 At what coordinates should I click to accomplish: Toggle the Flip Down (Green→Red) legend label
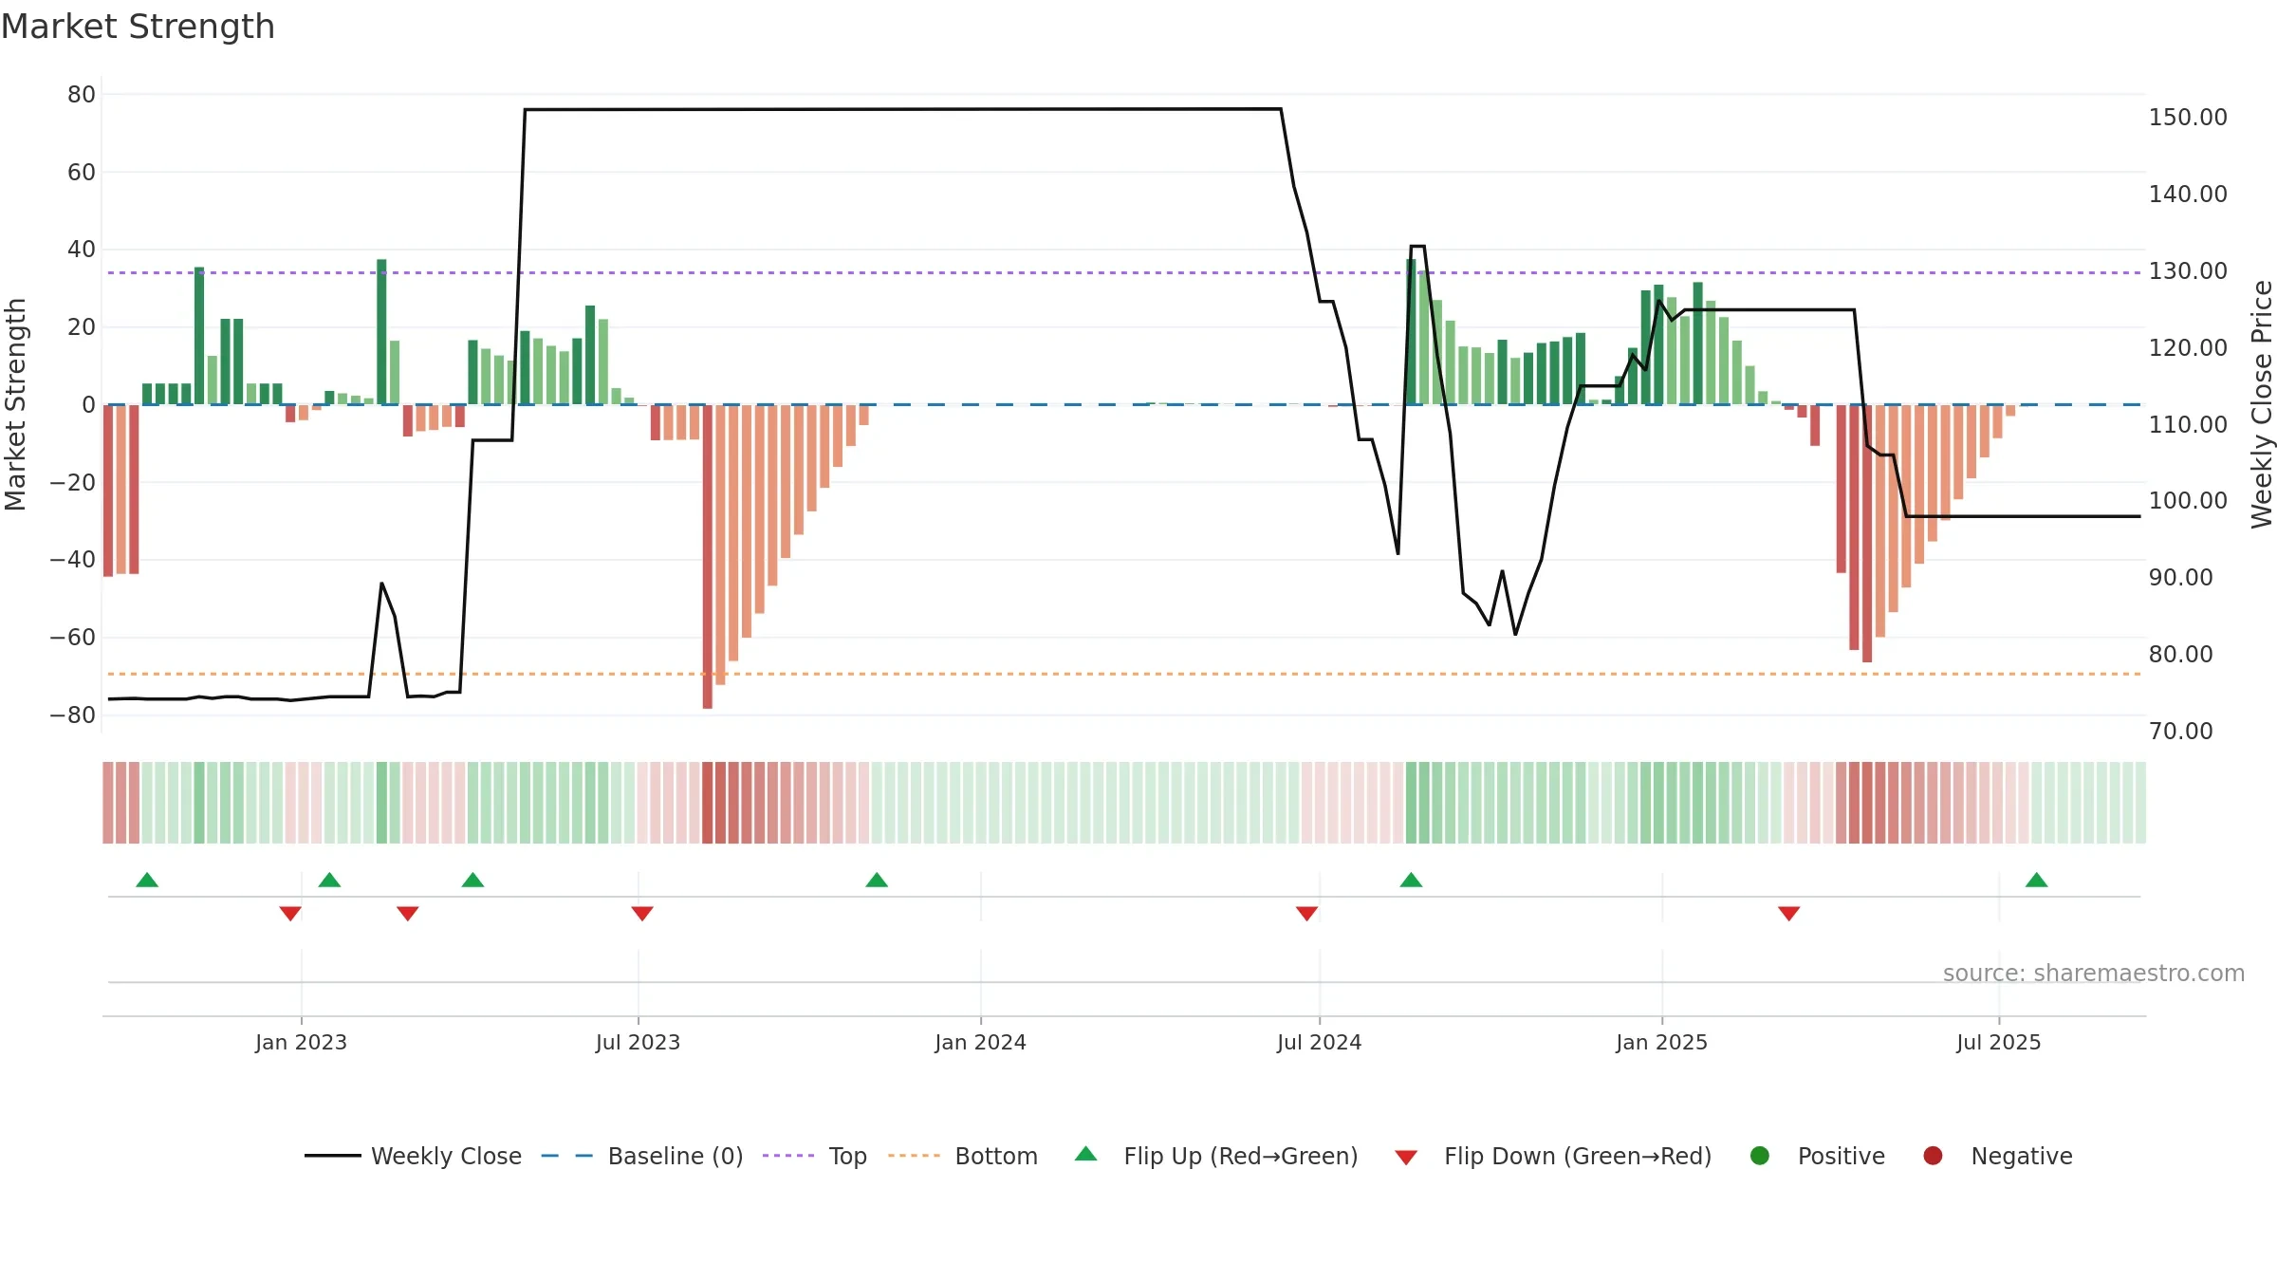pos(1578,1157)
